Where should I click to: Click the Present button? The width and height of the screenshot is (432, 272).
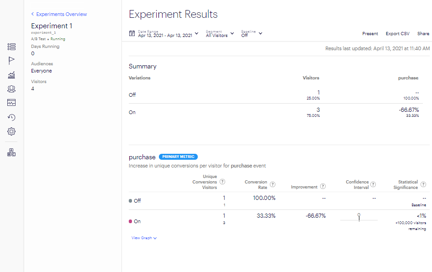(370, 33)
